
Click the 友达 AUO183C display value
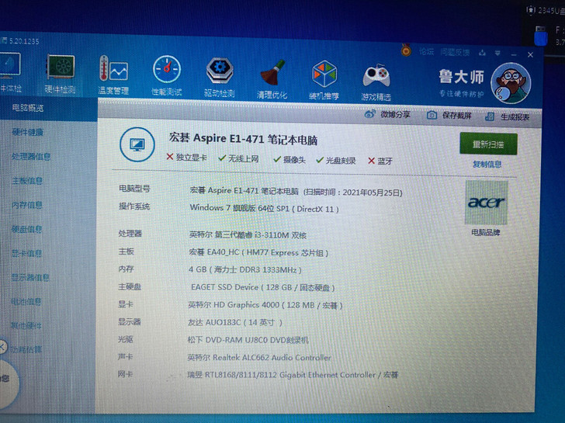234,322
